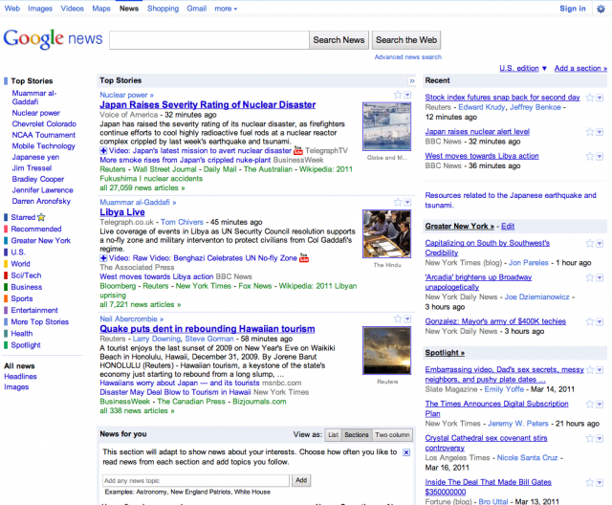Viewport: 612px width, 505px height.
Task: Open dropdown menu for Japan nuclear disaster story
Action: (407, 95)
